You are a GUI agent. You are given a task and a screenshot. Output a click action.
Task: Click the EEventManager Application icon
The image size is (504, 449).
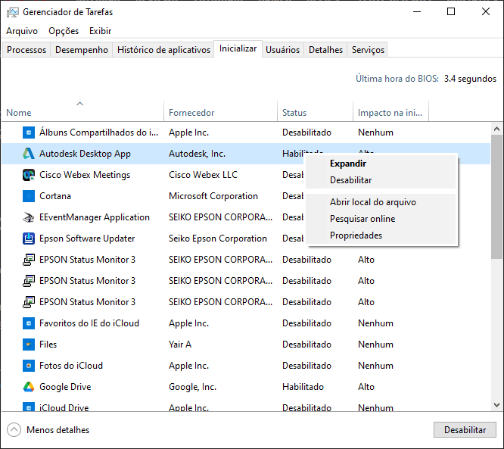coord(29,217)
